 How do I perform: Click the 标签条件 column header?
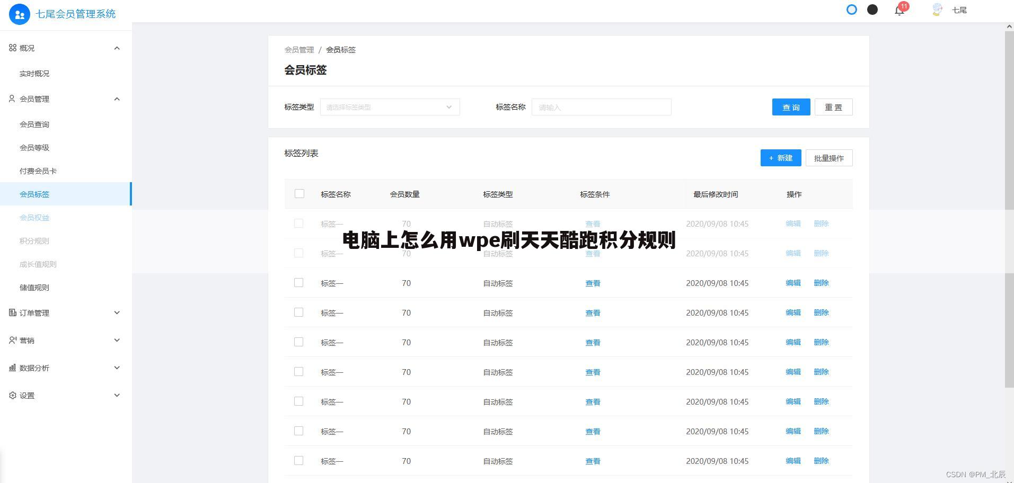click(595, 194)
